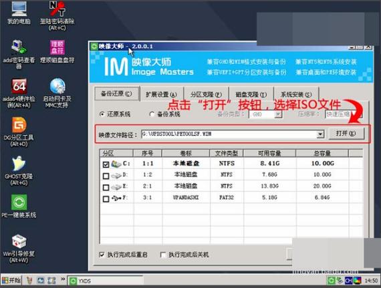This screenshot has height=288, width=381.
Task: Click the 13.83G available capacity cell
Action: pyautogui.click(x=270, y=186)
